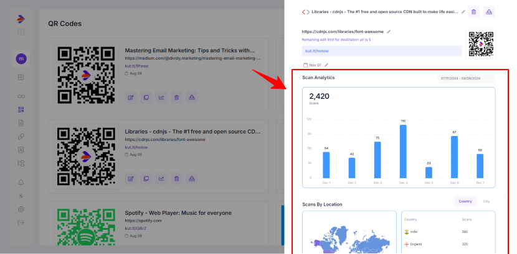Click the 'QR Codes' page heading
Screen dimensions: 517x254
tap(65, 24)
